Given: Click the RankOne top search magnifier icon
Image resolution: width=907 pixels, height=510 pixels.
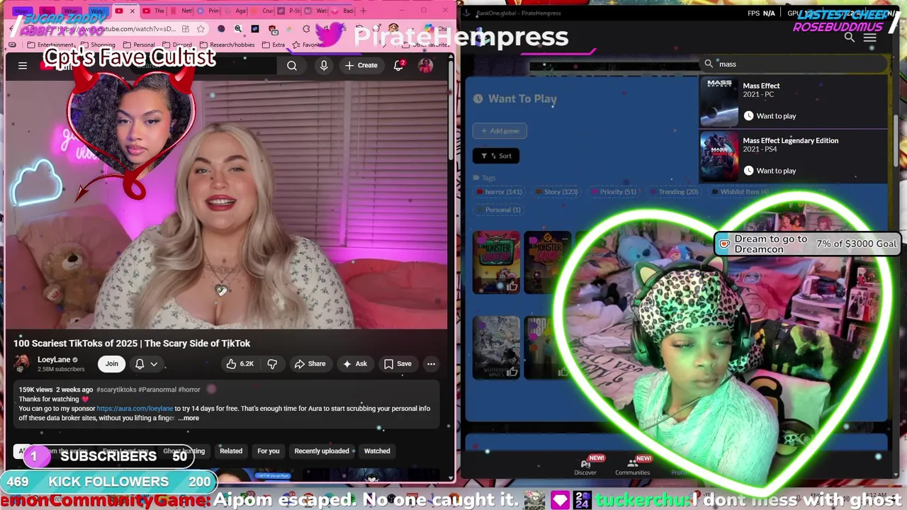Looking at the screenshot, I should pos(849,38).
